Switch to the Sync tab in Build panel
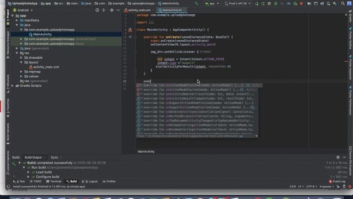 [54, 157]
